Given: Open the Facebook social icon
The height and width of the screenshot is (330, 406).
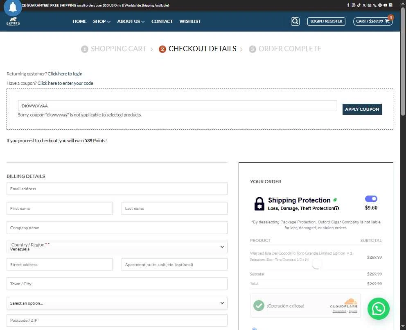Looking at the screenshot, I should [x=348, y=5].
